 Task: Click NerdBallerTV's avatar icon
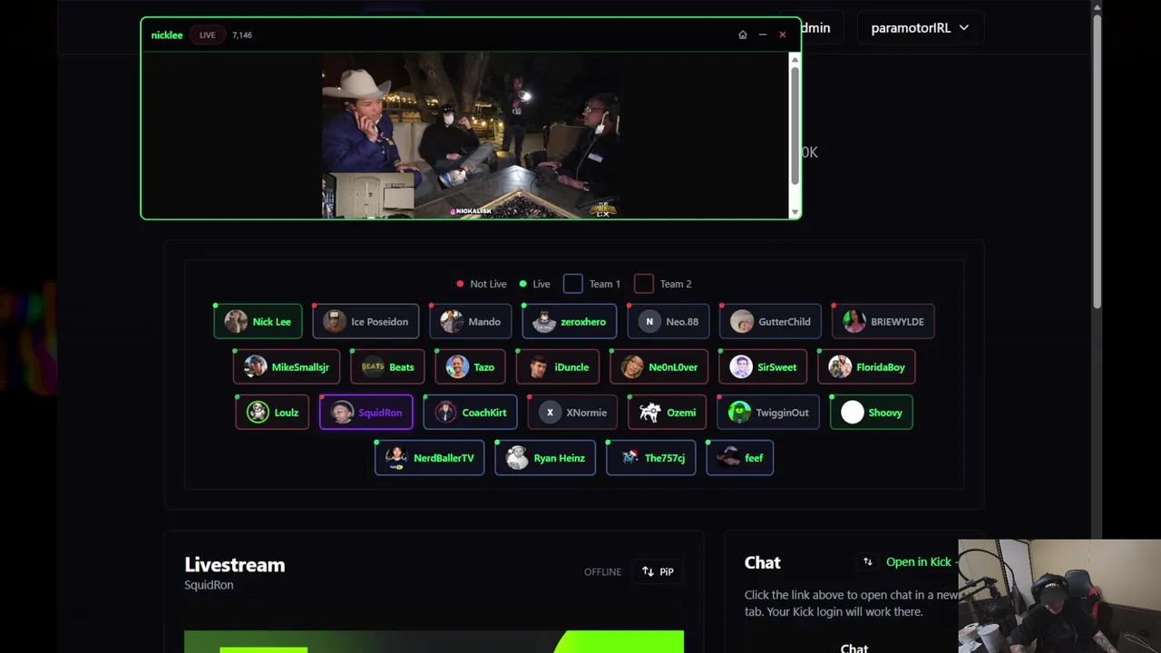click(396, 458)
